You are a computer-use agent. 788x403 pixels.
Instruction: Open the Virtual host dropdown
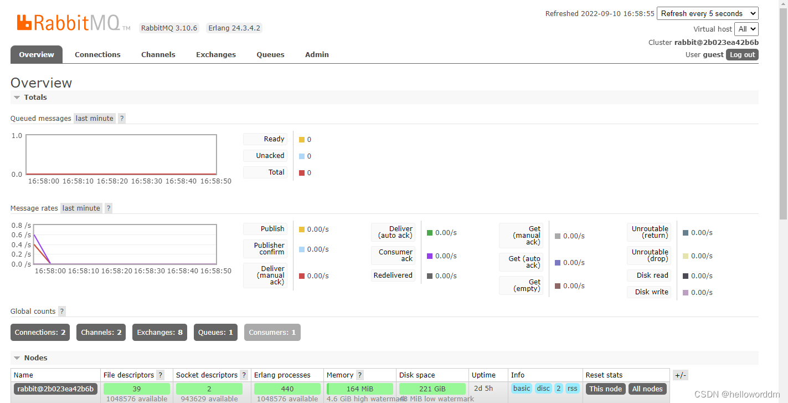(746, 29)
